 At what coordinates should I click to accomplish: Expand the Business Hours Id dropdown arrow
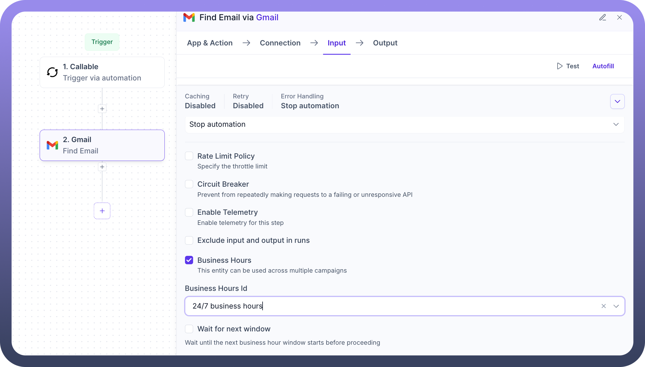click(x=616, y=306)
